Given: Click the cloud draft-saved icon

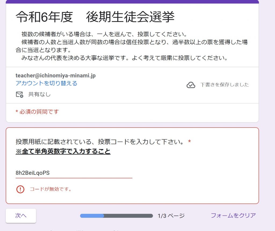Looking at the screenshot, I should (x=191, y=85).
